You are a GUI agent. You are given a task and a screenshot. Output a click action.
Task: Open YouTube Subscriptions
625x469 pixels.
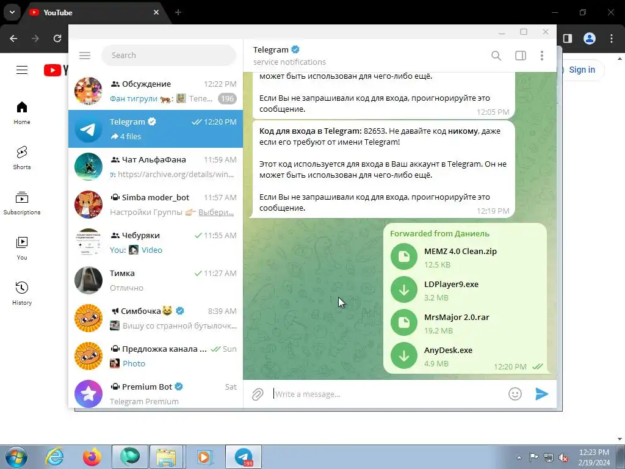(x=22, y=203)
